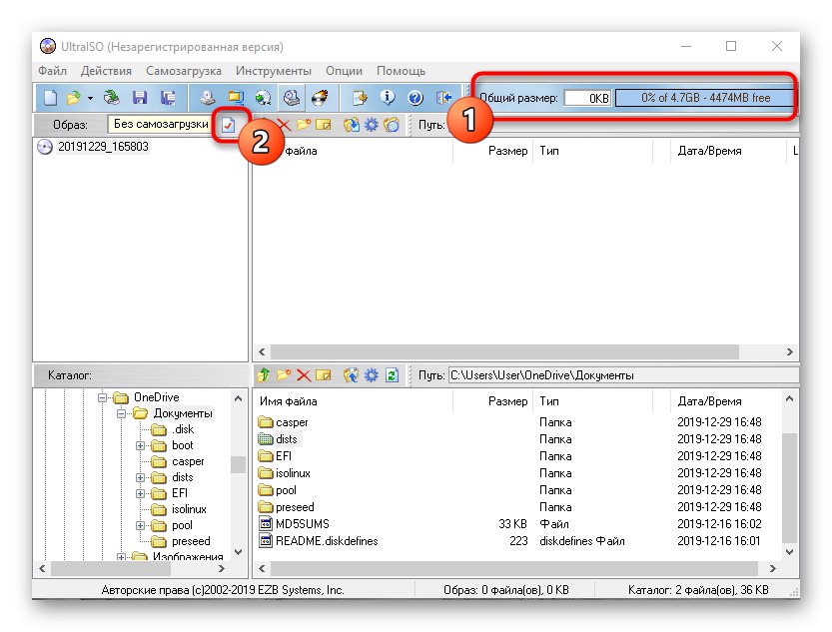Click the Make CD/DVD image drive icon

[x=208, y=98]
